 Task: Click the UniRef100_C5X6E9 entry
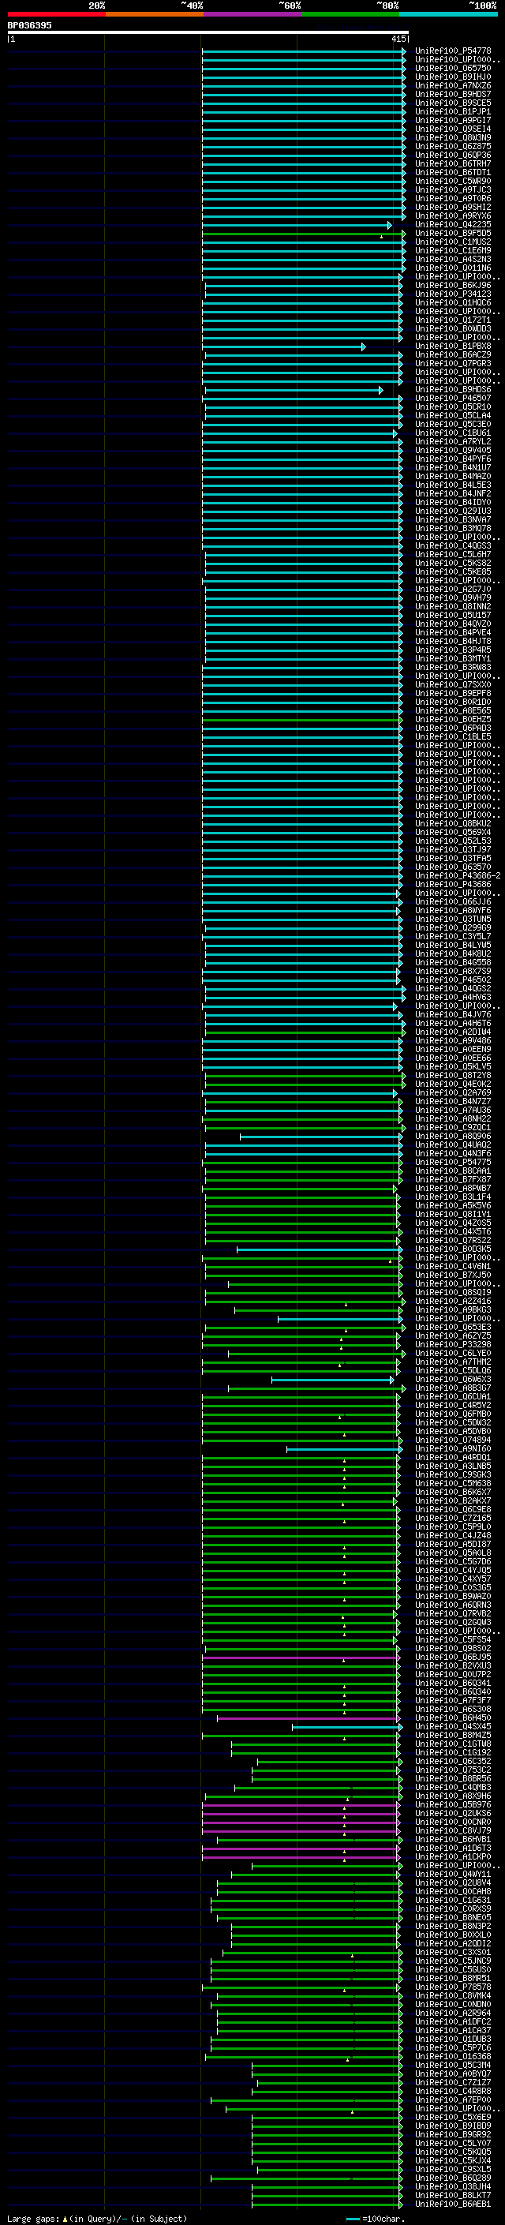click(x=453, y=2117)
